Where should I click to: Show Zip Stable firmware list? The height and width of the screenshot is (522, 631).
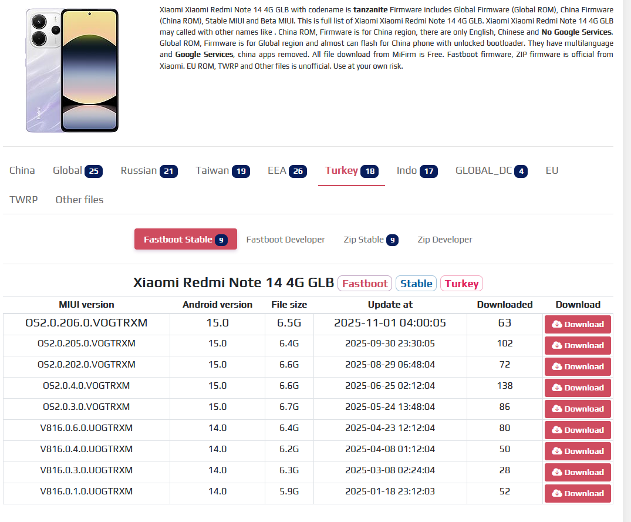click(370, 240)
